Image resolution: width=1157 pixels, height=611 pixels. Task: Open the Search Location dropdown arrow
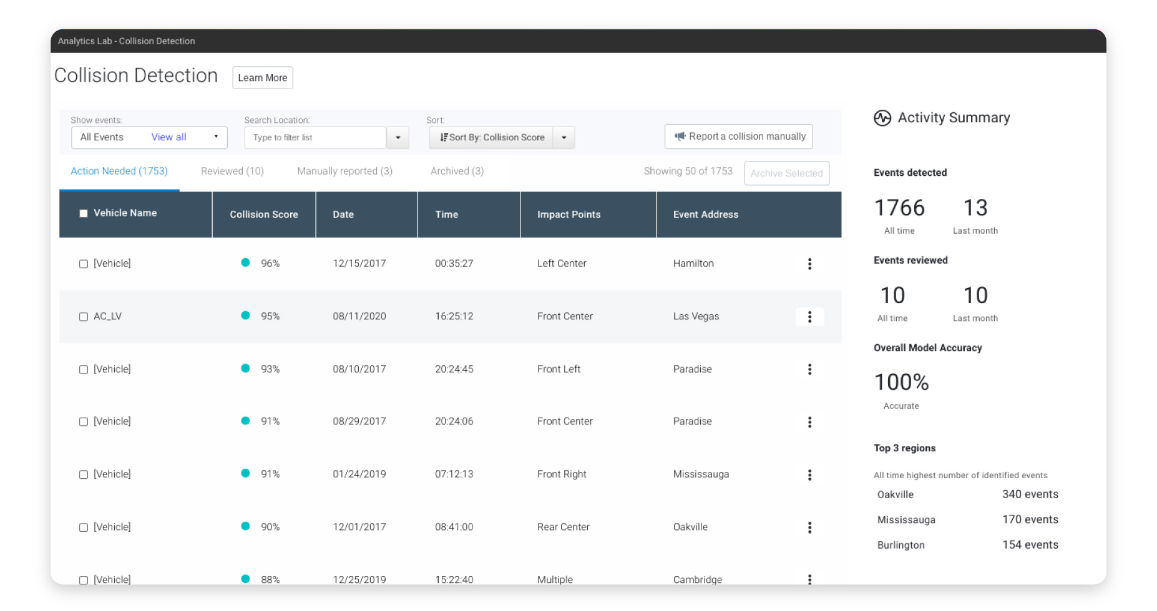398,138
